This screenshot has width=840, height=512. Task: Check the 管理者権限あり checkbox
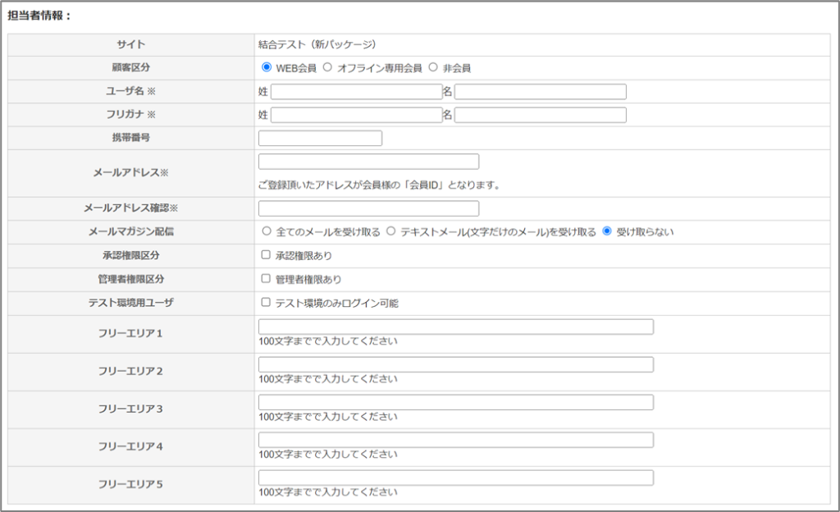pos(266,278)
